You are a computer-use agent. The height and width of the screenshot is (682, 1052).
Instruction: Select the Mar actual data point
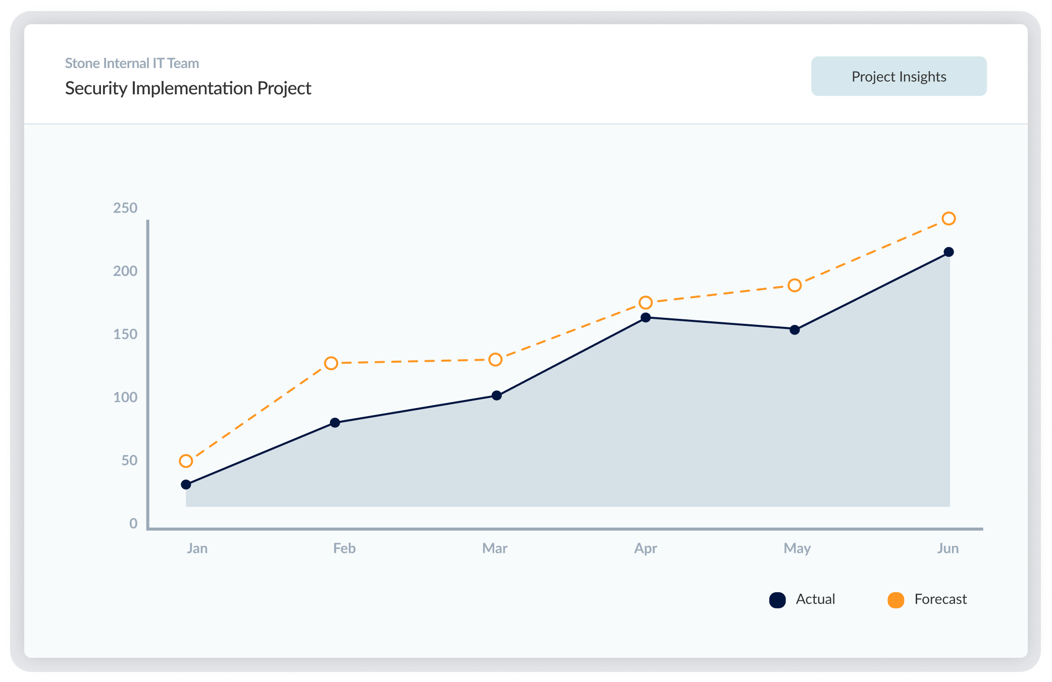(x=497, y=395)
